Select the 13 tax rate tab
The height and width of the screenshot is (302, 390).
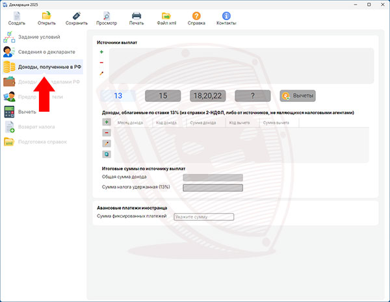[118, 95]
